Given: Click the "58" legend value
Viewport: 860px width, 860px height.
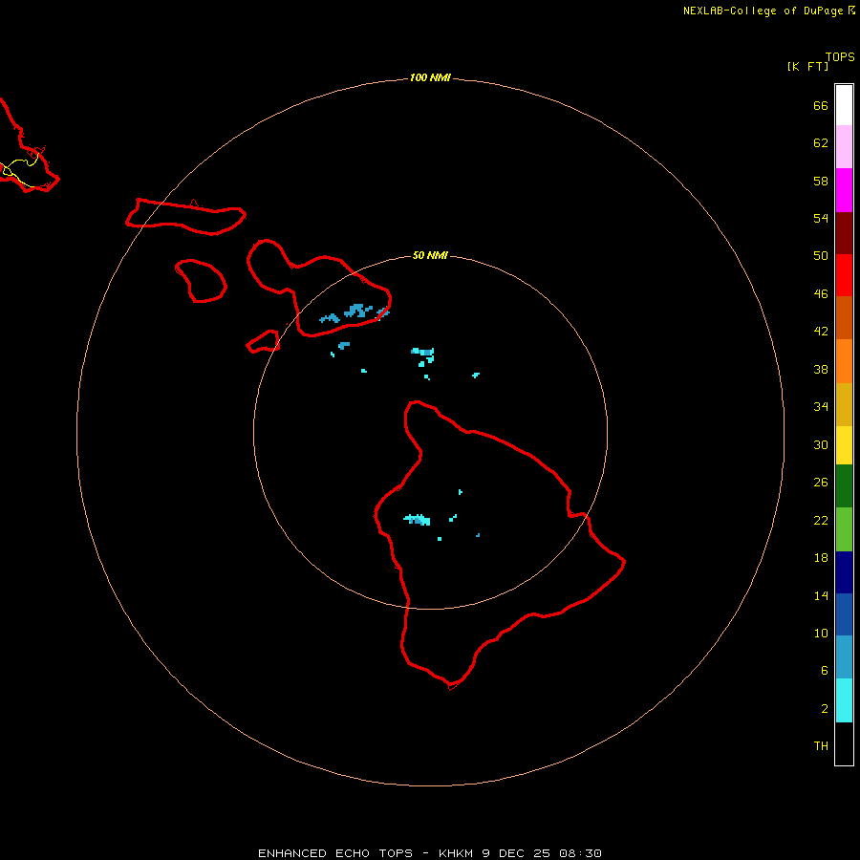Looking at the screenshot, I should (821, 181).
